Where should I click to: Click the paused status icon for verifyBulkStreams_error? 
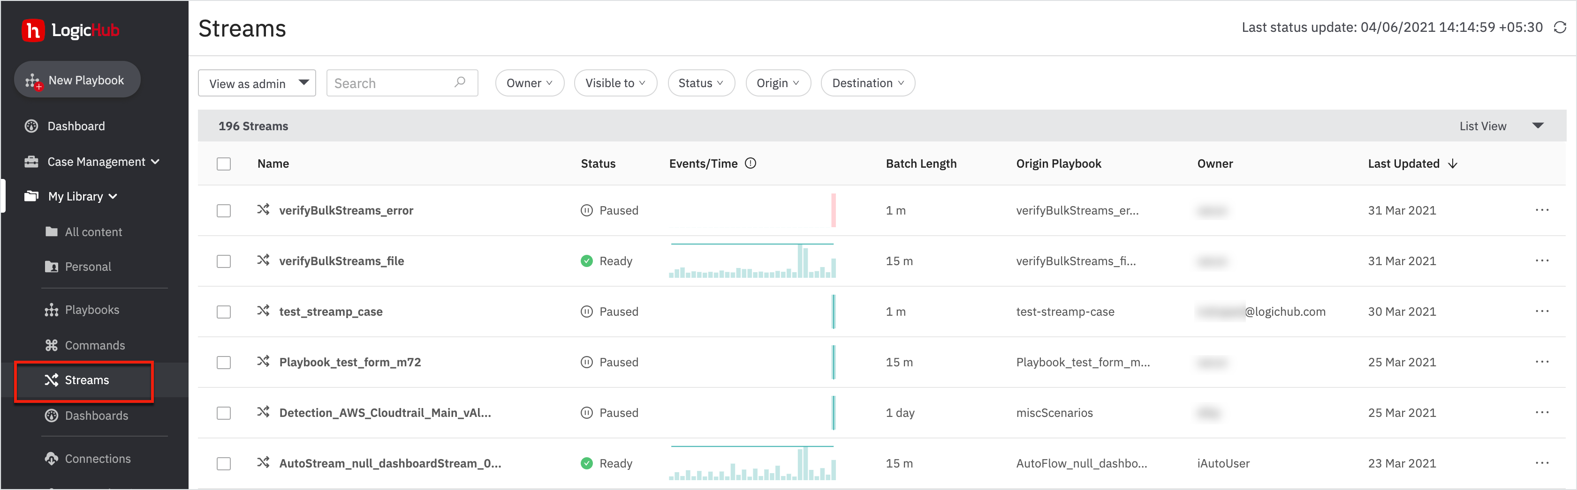[586, 210]
